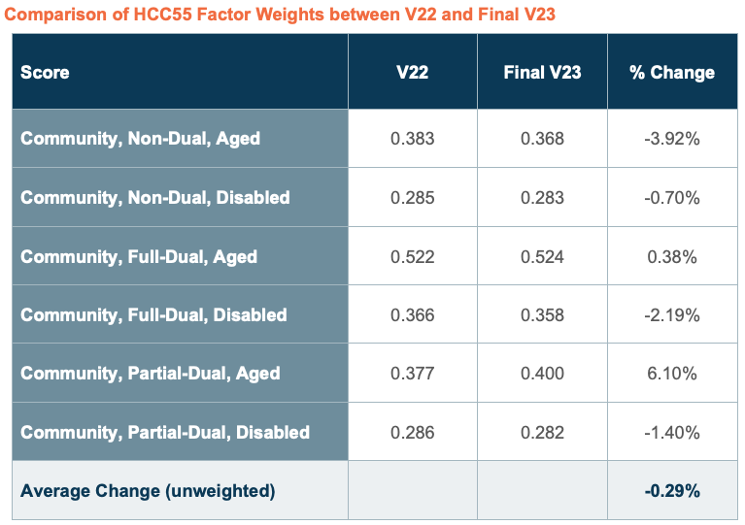Screen dimensions: 745x525
Task: Click the Community, Non-Dual, Disabled row label
Action: pos(155,198)
